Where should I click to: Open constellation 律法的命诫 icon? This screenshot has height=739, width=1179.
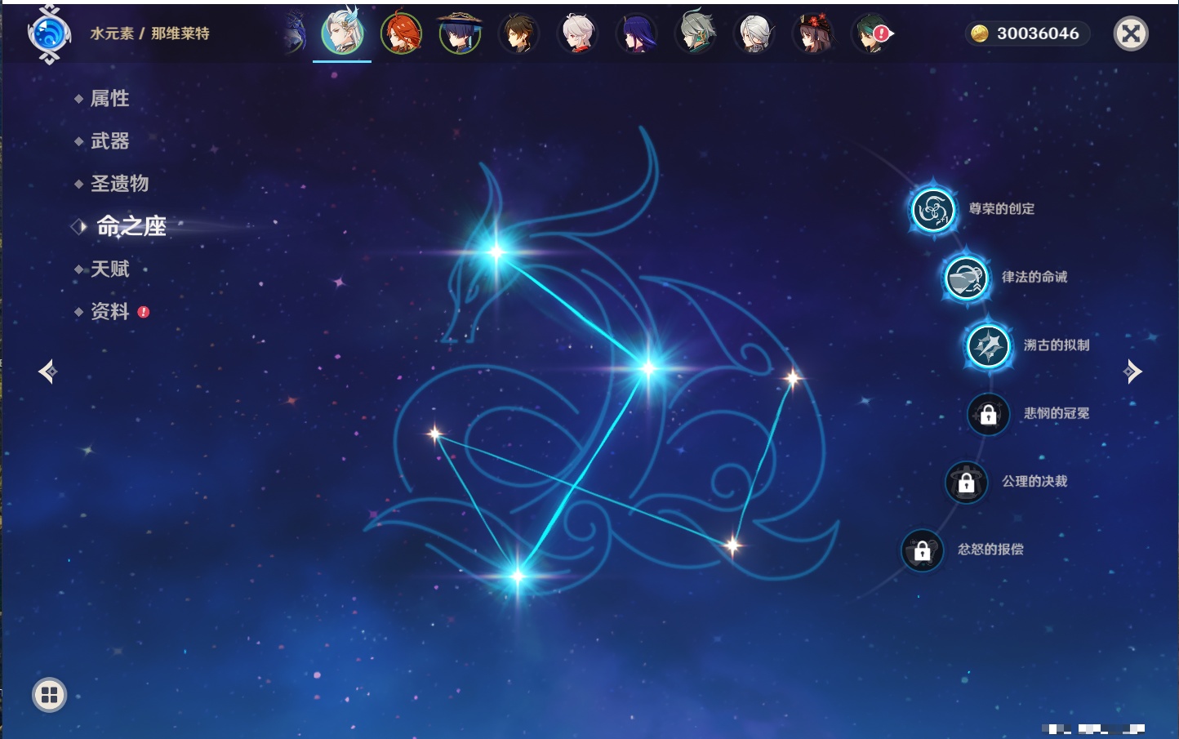[x=966, y=278]
